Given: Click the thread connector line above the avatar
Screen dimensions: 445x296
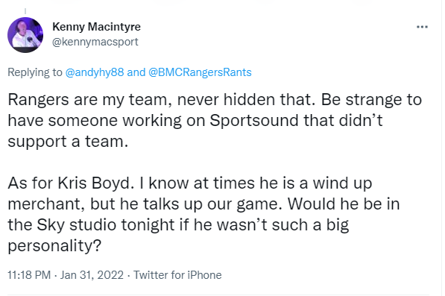Looking at the screenshot, I should (x=25, y=11).
